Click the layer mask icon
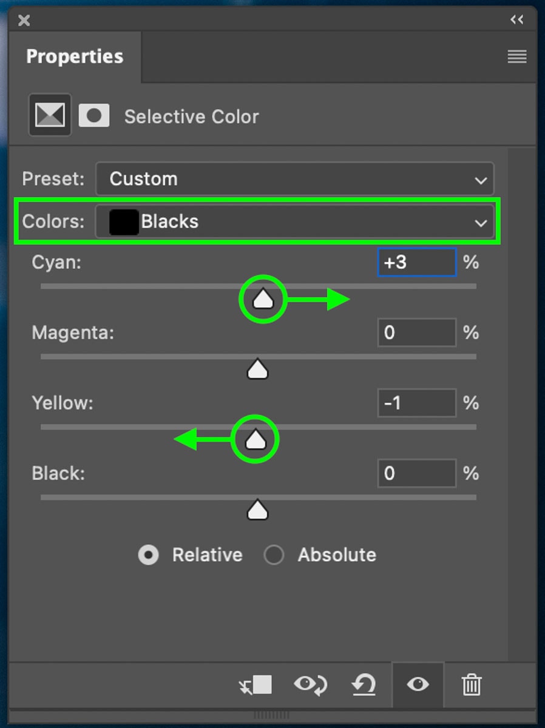 click(94, 115)
